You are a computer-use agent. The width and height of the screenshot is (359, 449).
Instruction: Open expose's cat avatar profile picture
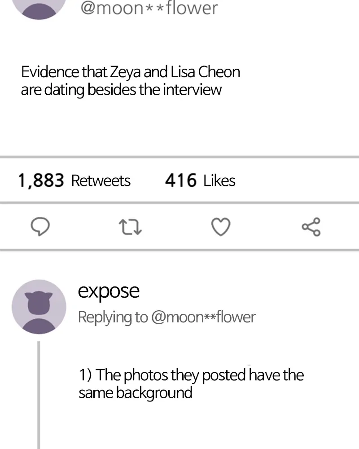click(x=39, y=307)
